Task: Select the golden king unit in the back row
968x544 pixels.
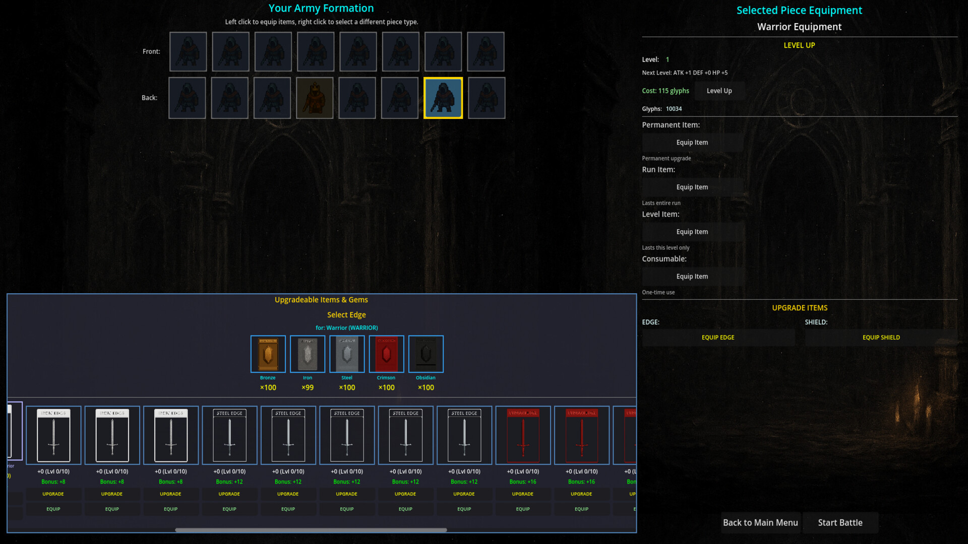Action: pos(315,97)
